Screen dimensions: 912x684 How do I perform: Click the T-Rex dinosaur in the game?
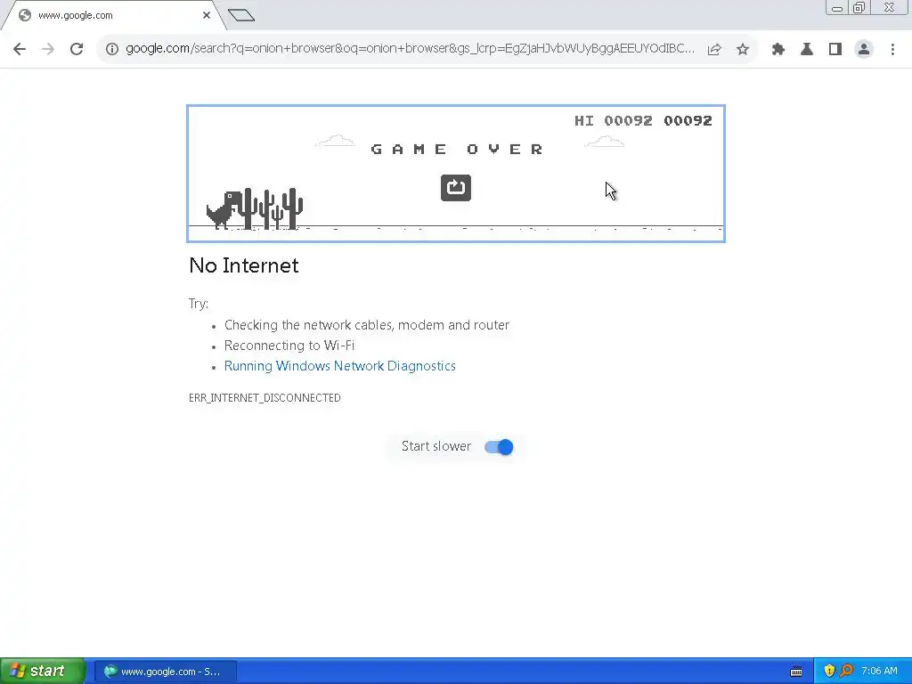pyautogui.click(x=224, y=209)
